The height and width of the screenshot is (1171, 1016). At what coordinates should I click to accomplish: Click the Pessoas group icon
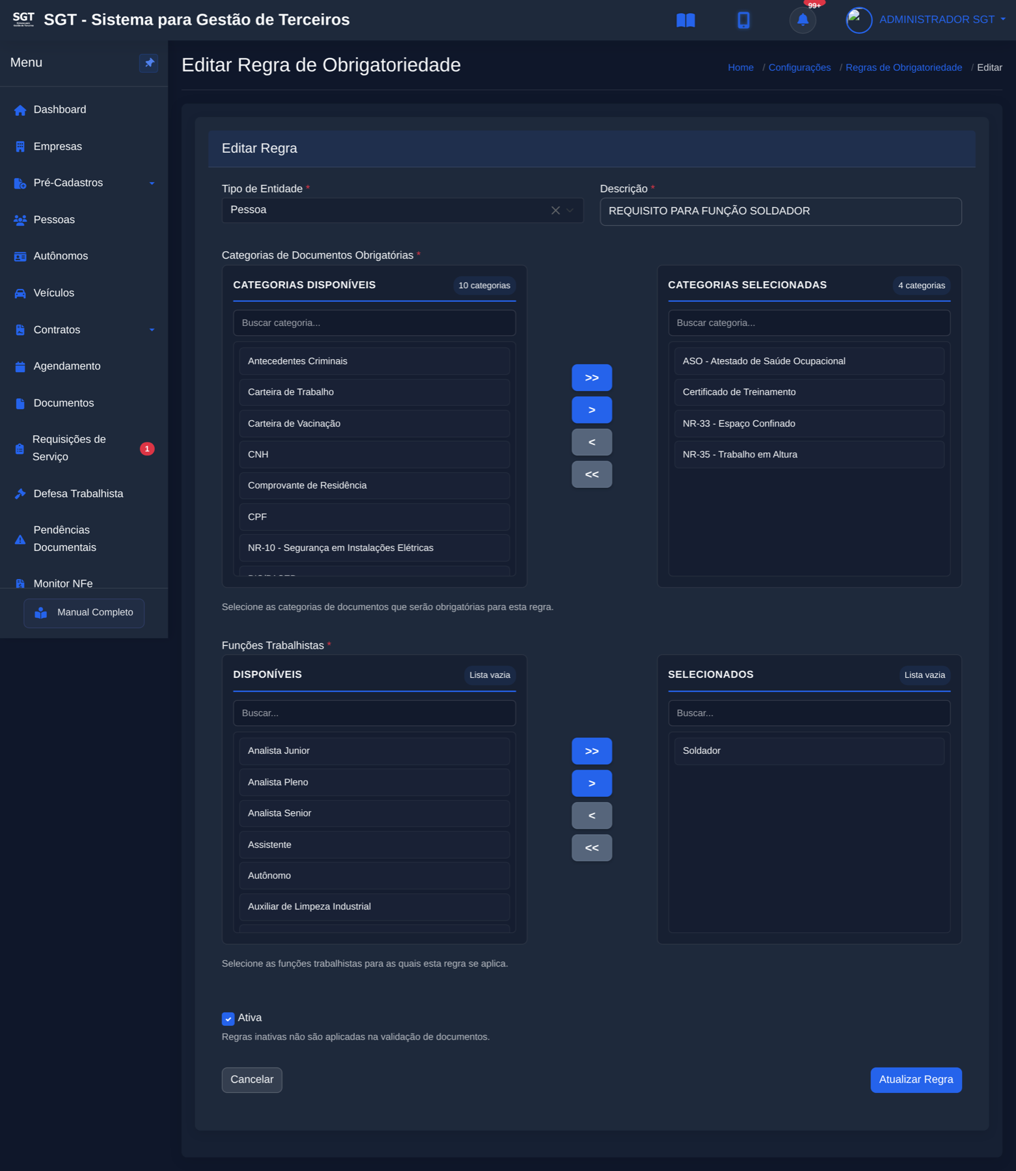[x=20, y=220]
